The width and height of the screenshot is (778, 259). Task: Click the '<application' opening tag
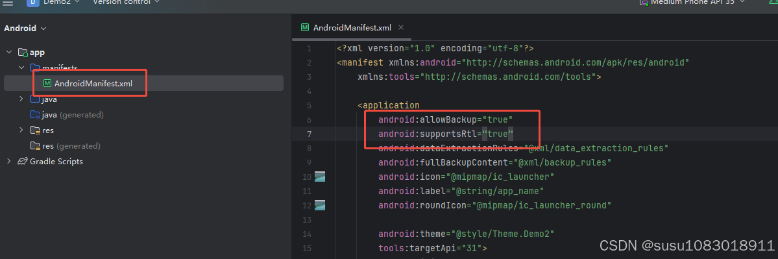pos(389,105)
